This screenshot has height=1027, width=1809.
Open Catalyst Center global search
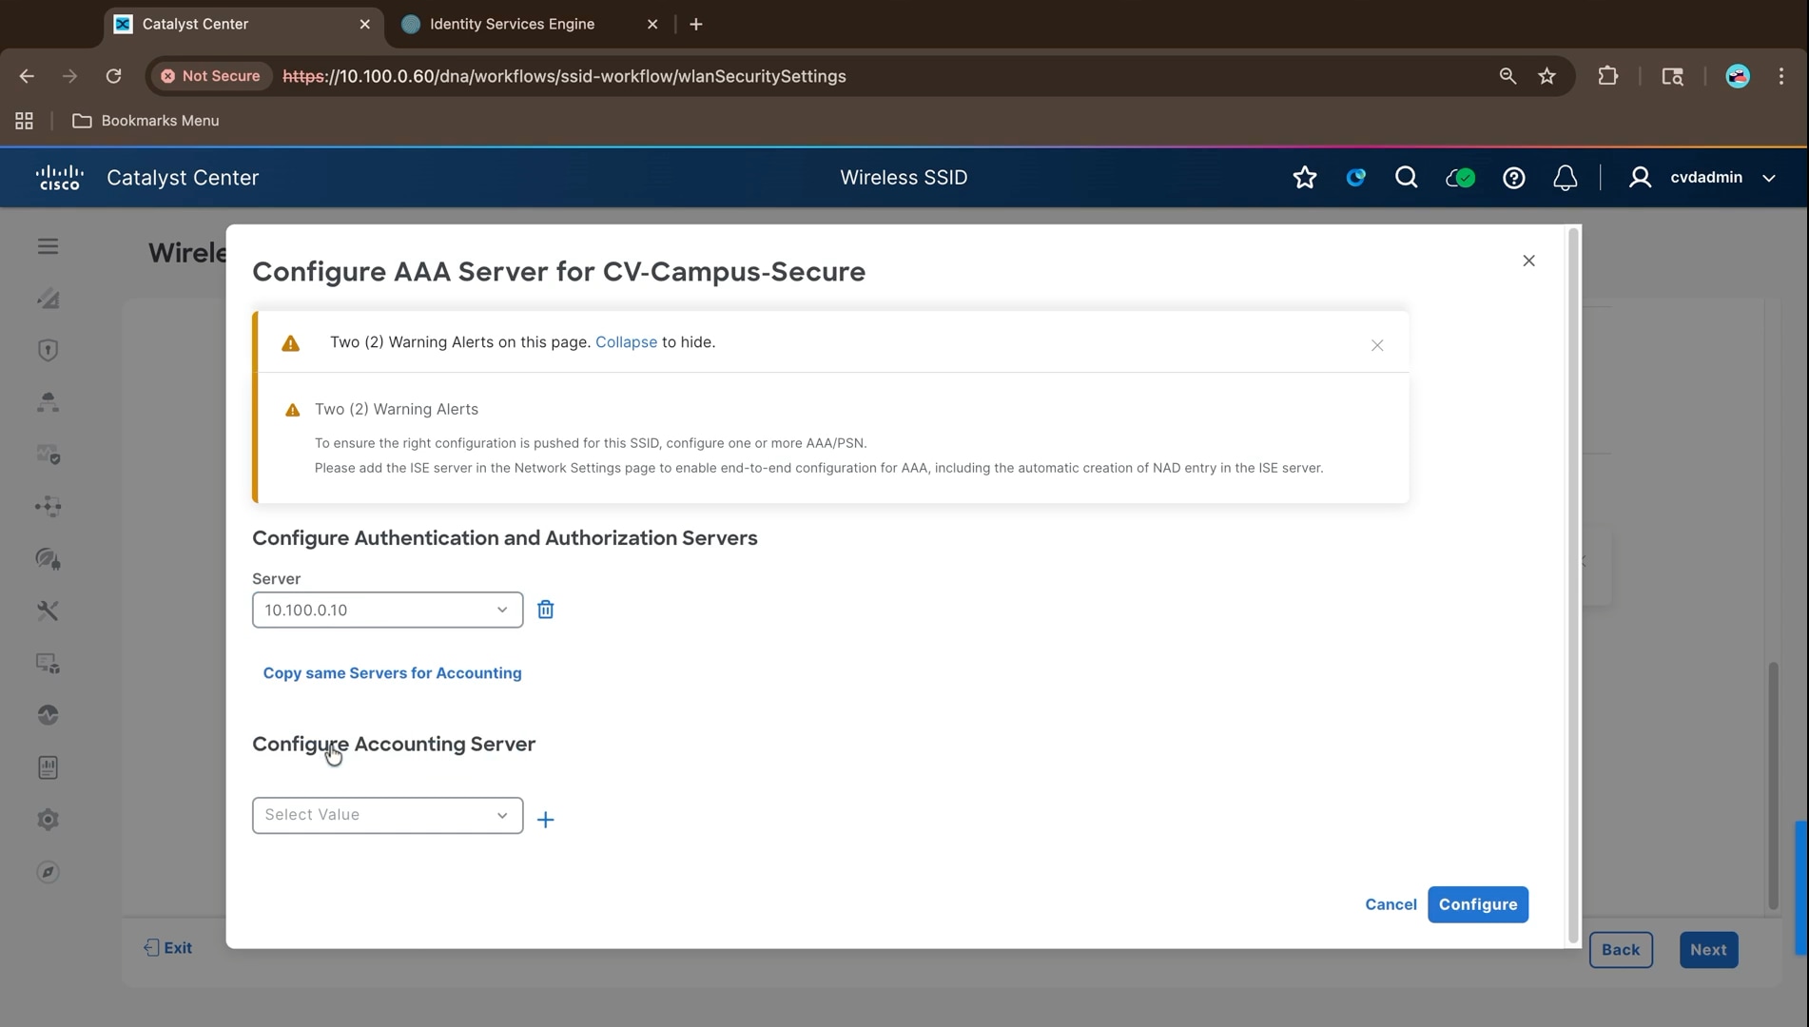click(x=1406, y=178)
